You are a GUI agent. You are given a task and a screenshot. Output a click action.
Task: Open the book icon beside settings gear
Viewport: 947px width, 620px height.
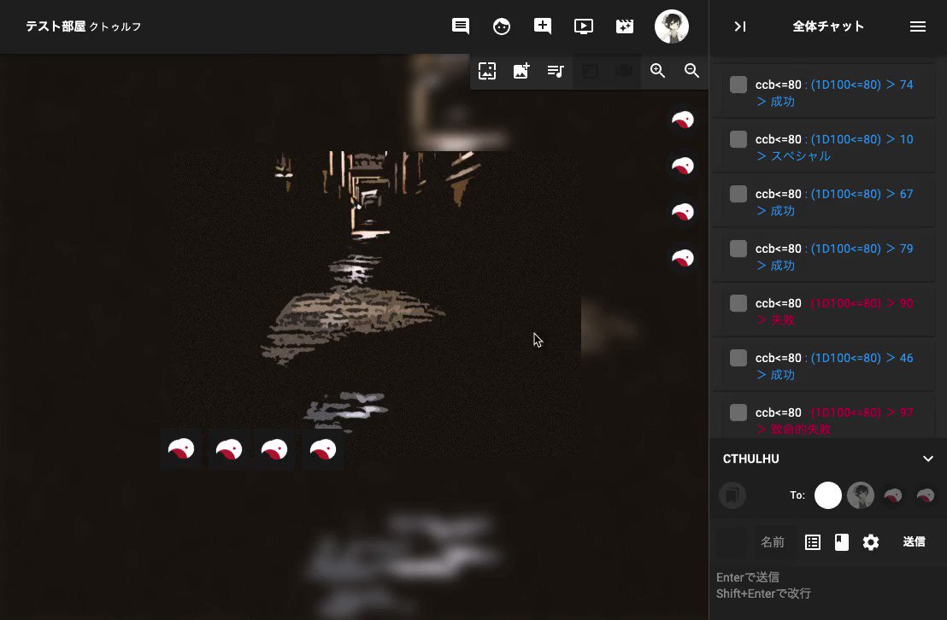[x=841, y=542]
